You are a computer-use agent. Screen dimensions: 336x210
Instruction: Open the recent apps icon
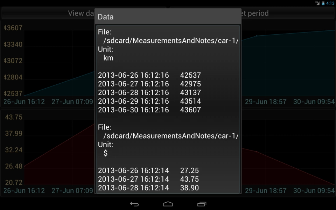click(202, 204)
